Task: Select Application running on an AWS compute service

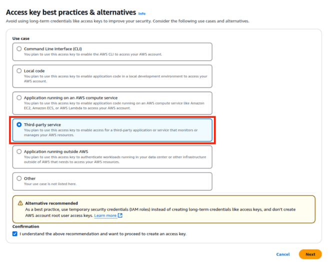Action: pyautogui.click(x=19, y=98)
